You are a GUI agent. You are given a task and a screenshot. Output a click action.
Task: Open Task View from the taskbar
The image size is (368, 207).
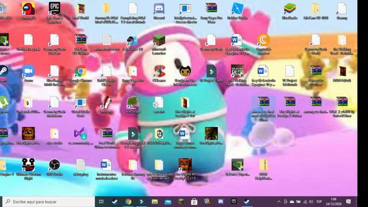(x=101, y=202)
